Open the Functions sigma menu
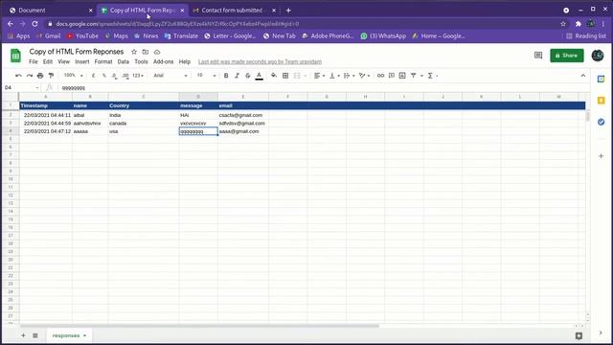The height and width of the screenshot is (345, 613). (432, 76)
